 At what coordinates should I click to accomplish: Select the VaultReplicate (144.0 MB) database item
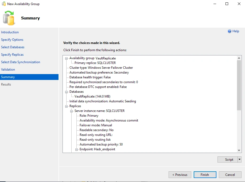[x=92, y=96]
